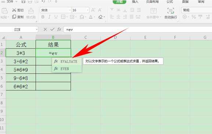The image size is (212, 134).
Task: Click the font color A icon
Action: pyautogui.click(x=91, y=17)
